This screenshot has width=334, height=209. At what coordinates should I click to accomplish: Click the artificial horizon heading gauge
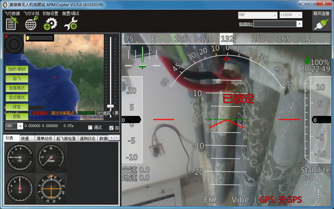(x=51, y=188)
